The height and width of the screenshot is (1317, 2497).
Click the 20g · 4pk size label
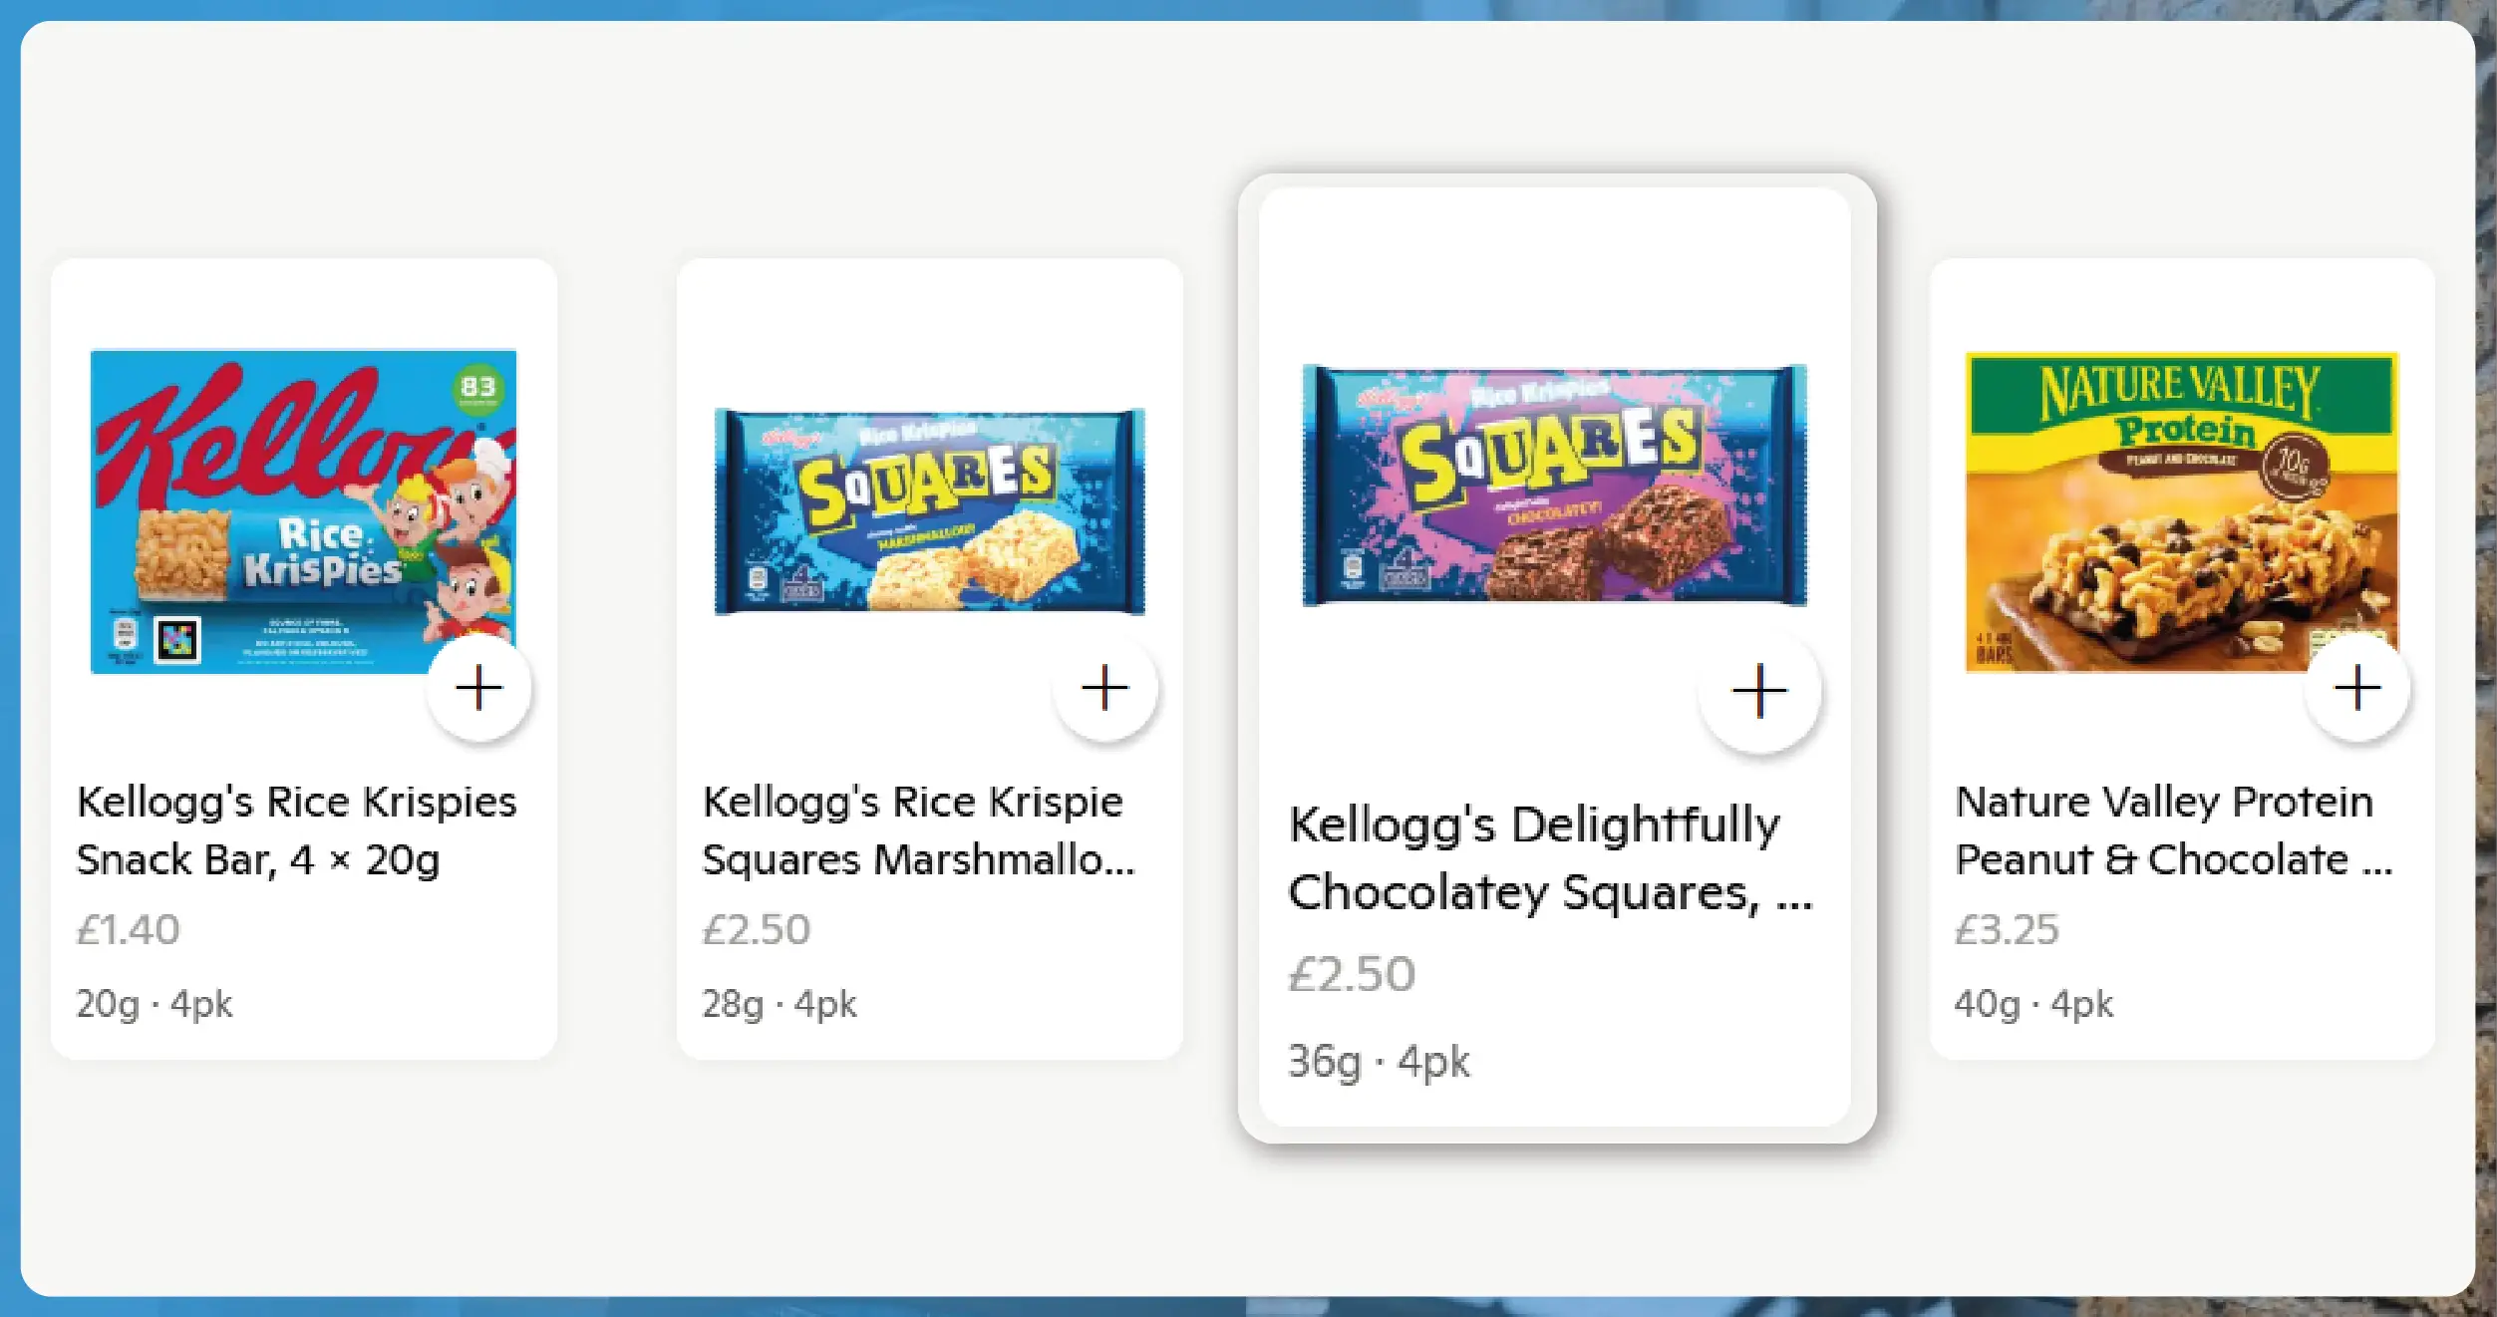click(x=155, y=1004)
